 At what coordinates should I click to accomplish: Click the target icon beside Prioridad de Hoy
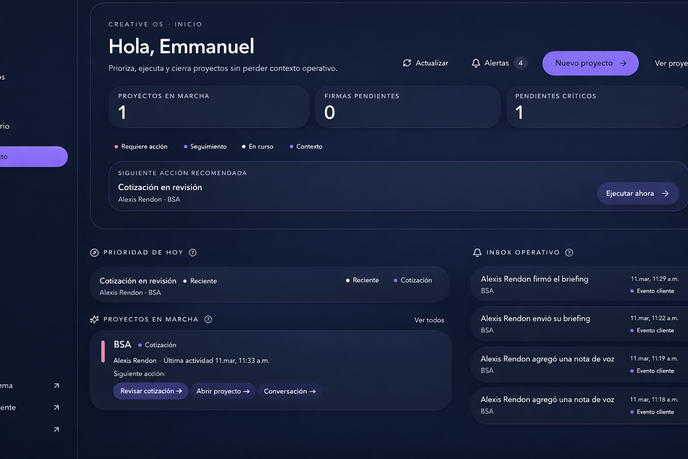[94, 252]
